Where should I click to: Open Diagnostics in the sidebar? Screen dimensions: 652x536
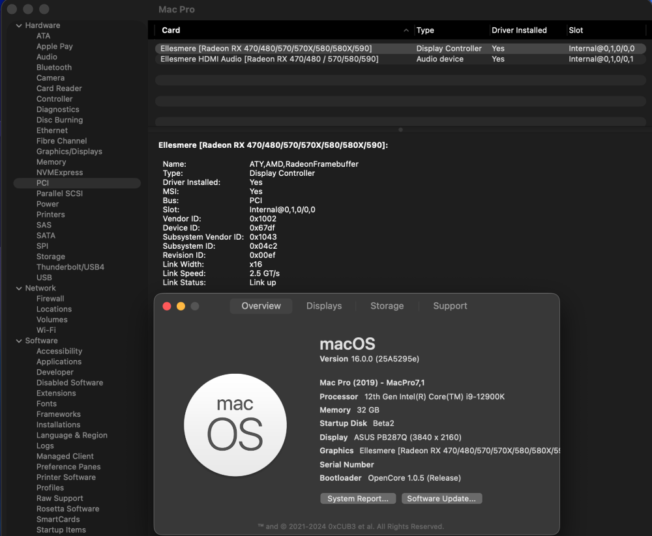58,109
